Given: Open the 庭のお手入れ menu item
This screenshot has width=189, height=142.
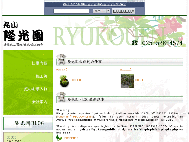Looking at the screenshot, I should click(36, 89).
